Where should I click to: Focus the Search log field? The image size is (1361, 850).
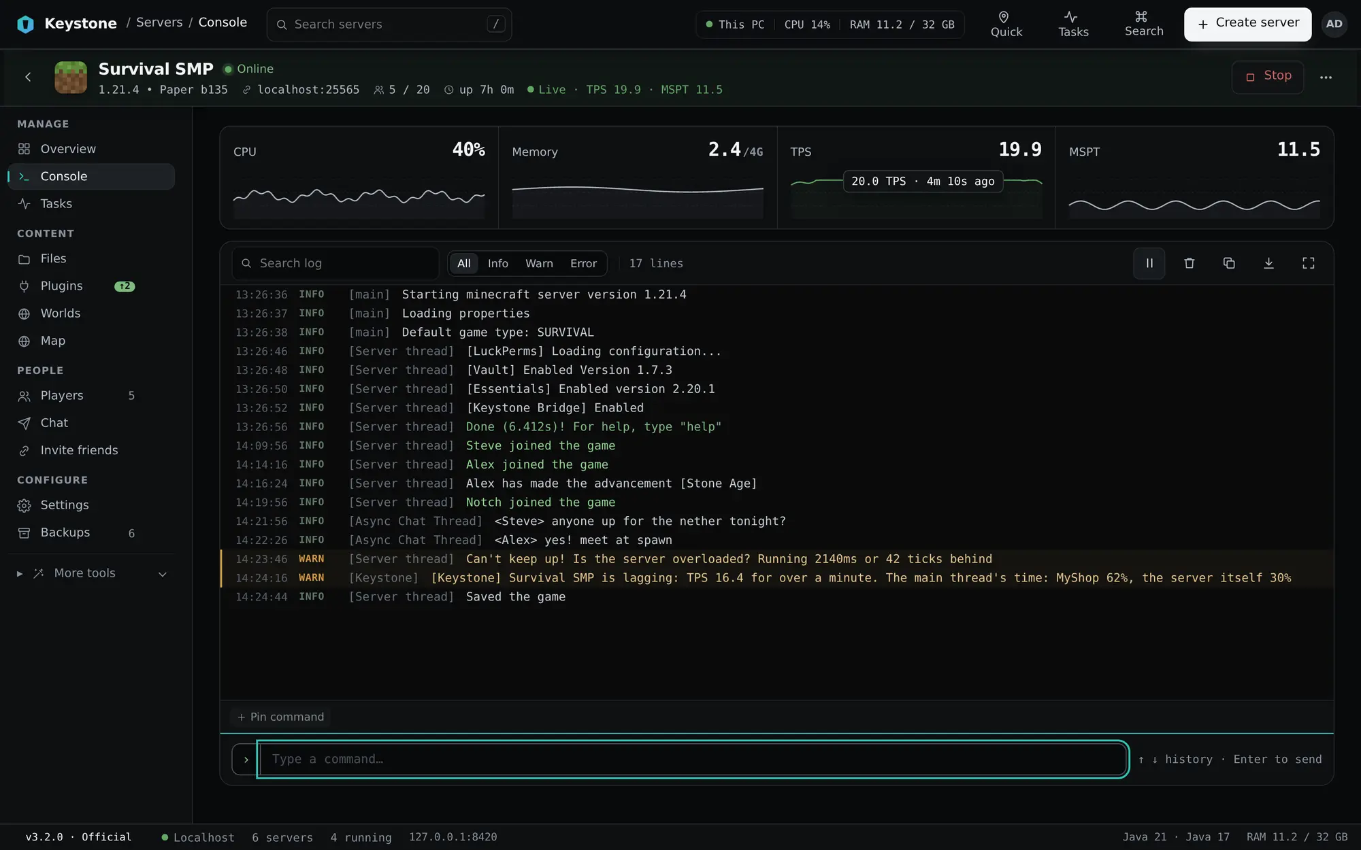tap(335, 263)
